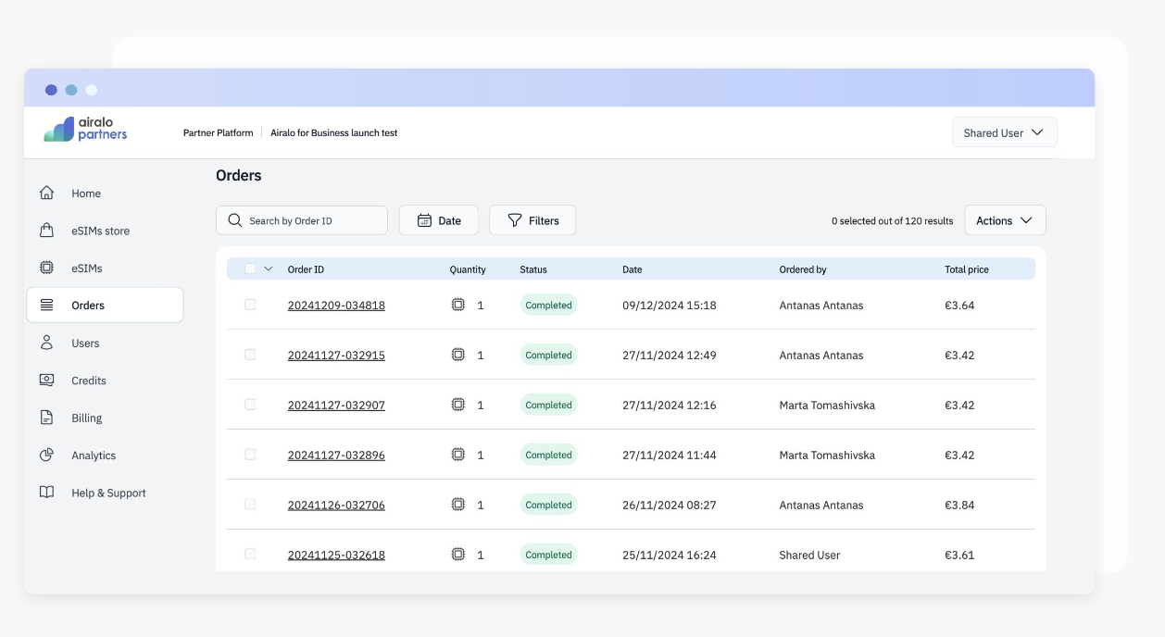Click the Order ID column header

(x=306, y=269)
